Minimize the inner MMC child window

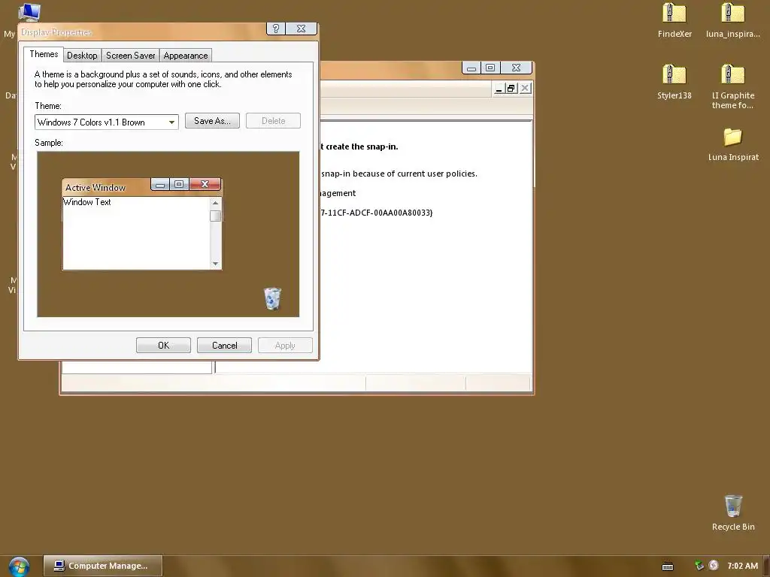point(499,89)
